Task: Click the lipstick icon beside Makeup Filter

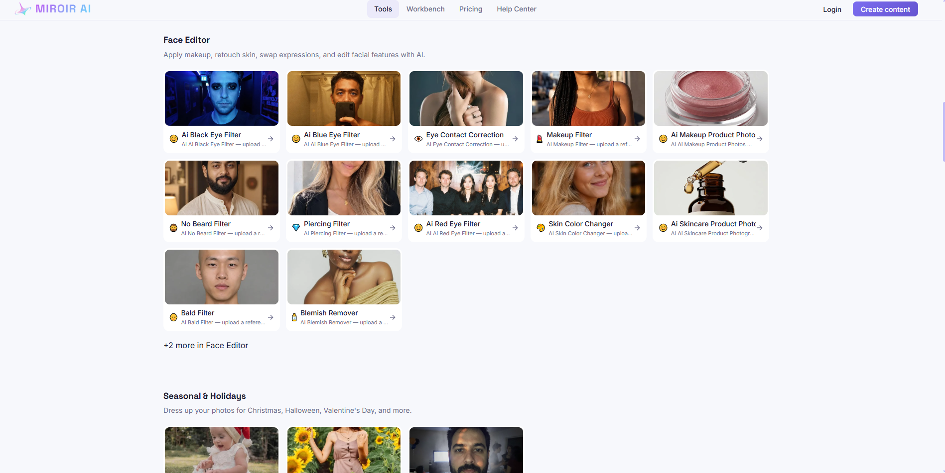Action: 539,139
